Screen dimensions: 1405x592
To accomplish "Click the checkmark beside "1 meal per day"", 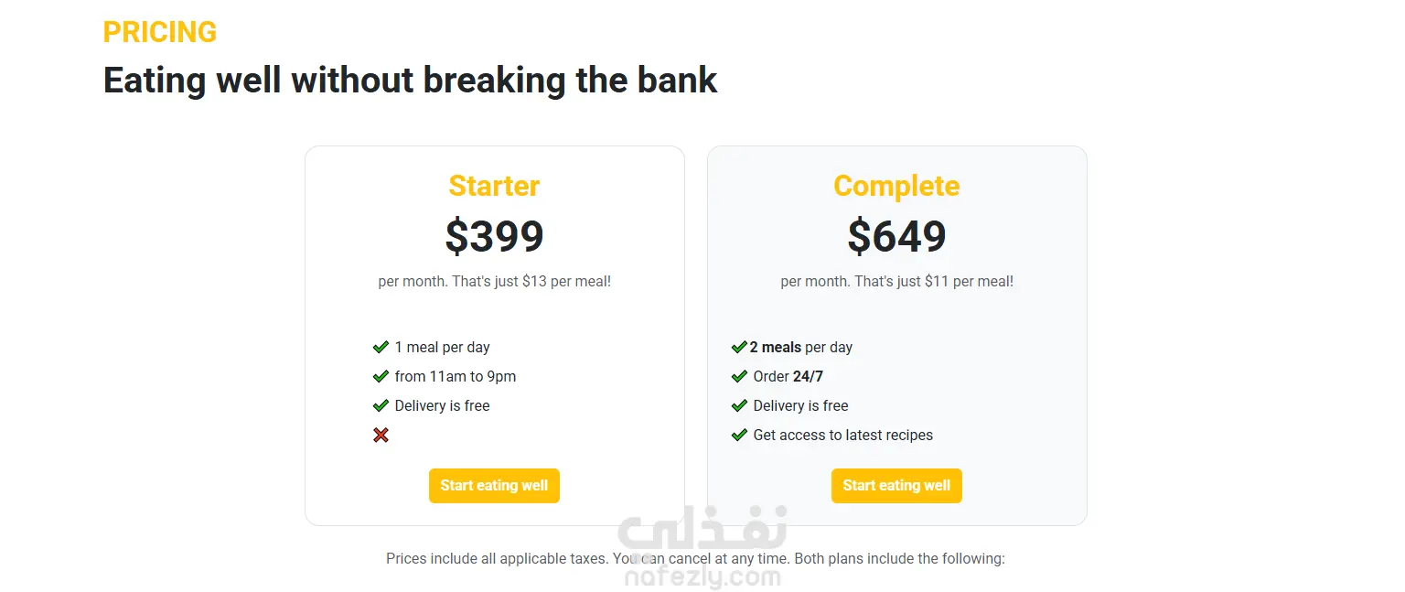I will click(x=381, y=348).
